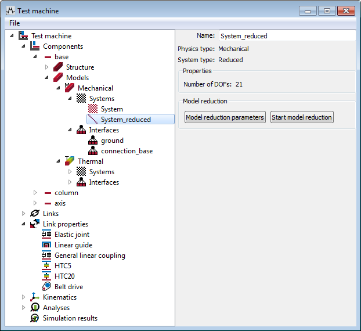Click the Test machine root node icon

pos(23,35)
